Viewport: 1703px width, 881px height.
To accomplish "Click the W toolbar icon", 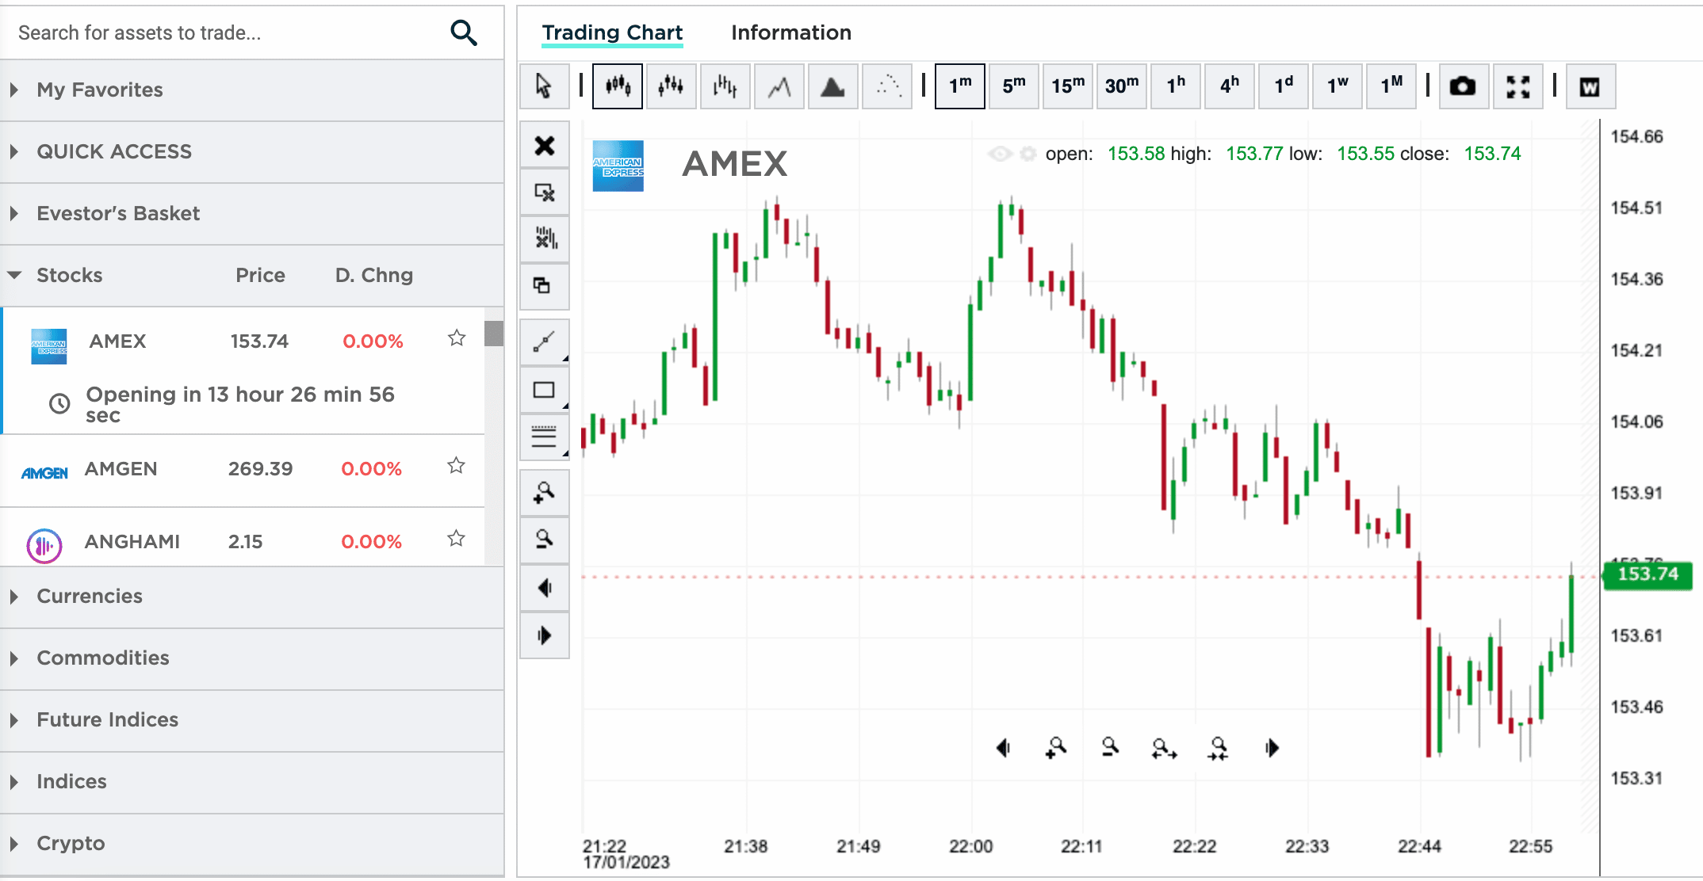I will point(1590,86).
